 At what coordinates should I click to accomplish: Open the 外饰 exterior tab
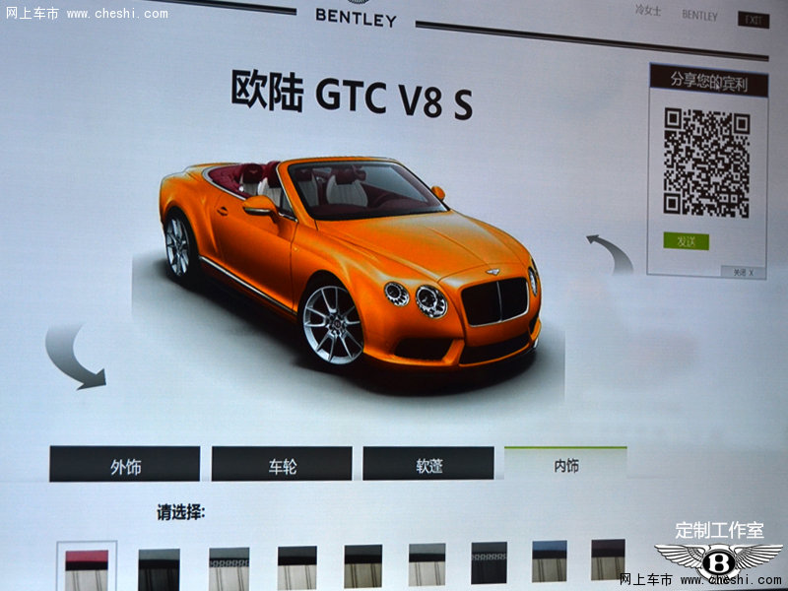point(125,464)
